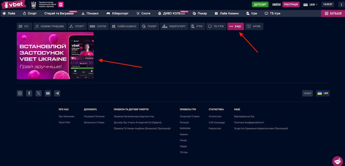This screenshot has width=345, height=166.
Task: Open the X (Twitter) social link
Action: click(39, 93)
